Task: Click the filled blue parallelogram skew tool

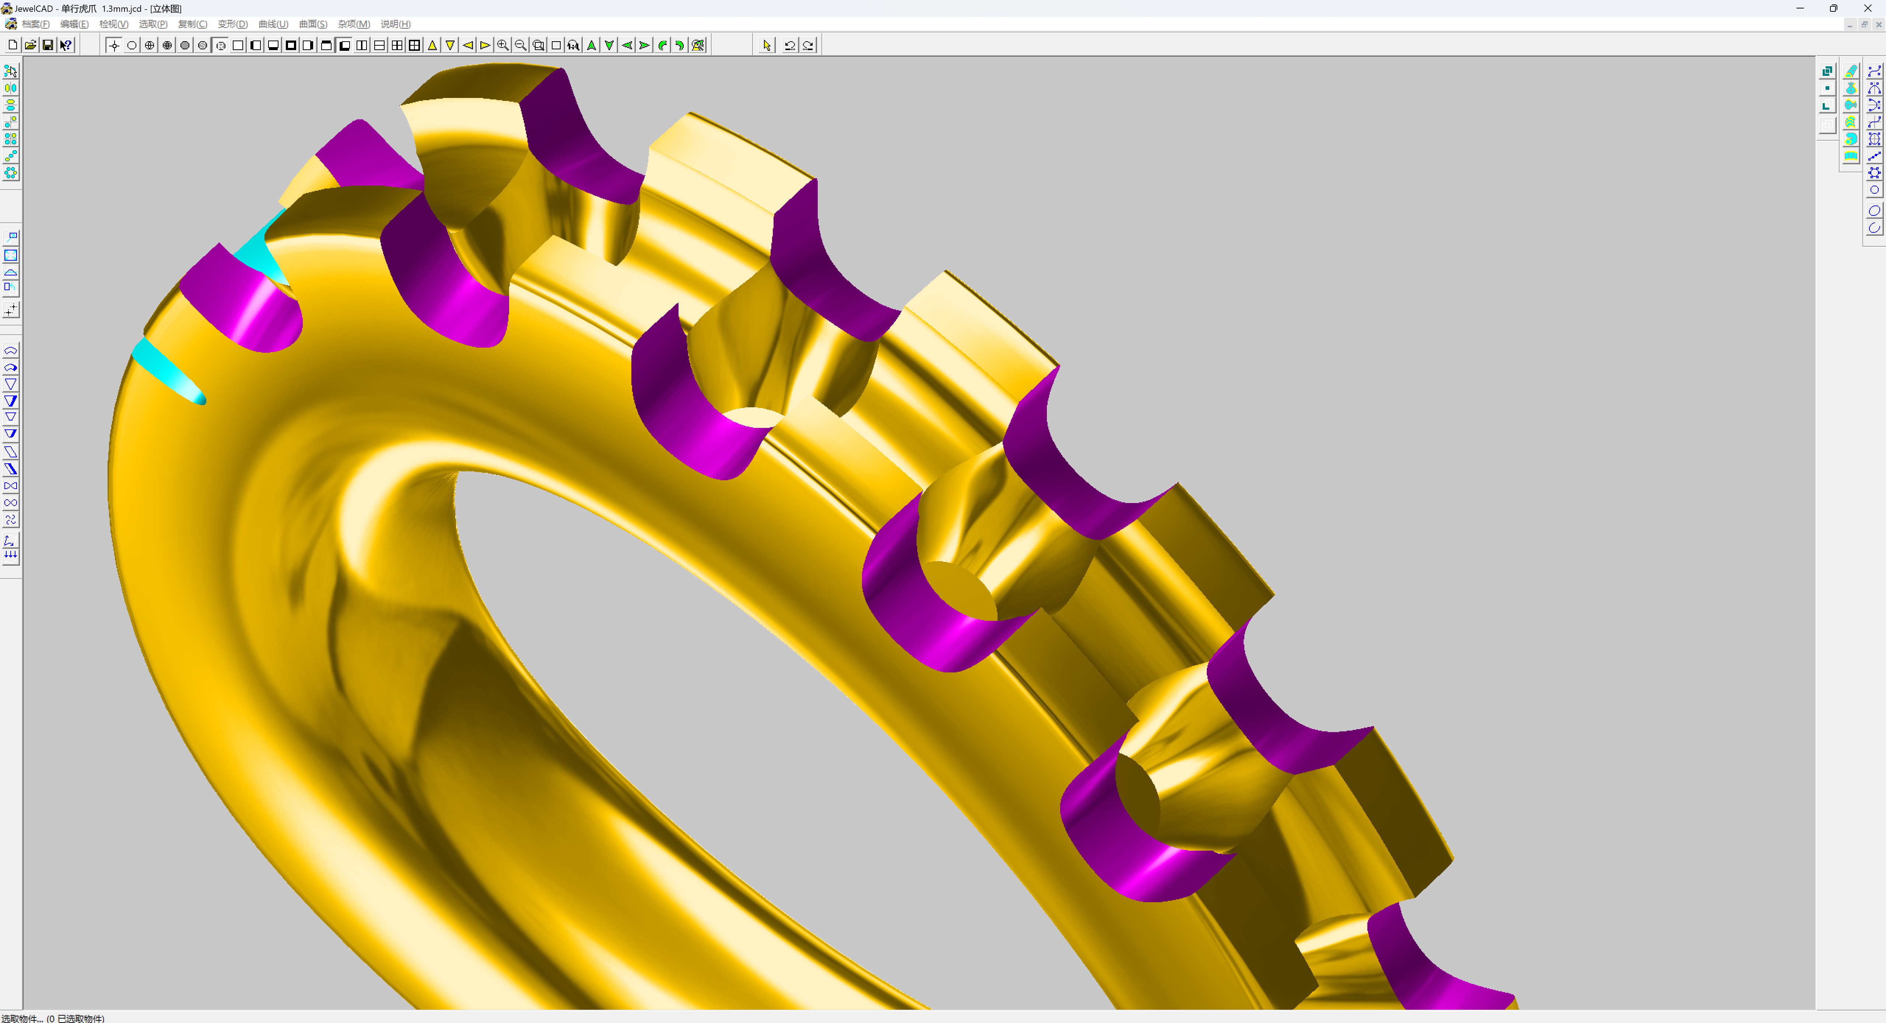Action: pyautogui.click(x=11, y=469)
